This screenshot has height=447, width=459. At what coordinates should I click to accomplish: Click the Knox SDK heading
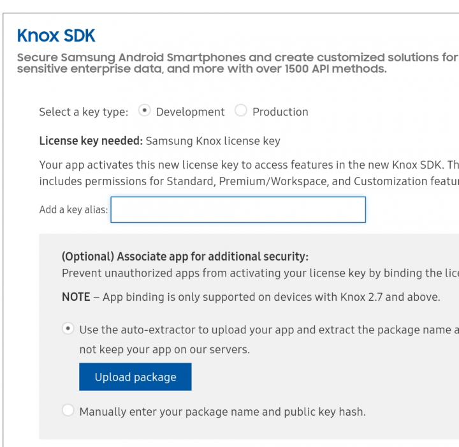point(56,36)
